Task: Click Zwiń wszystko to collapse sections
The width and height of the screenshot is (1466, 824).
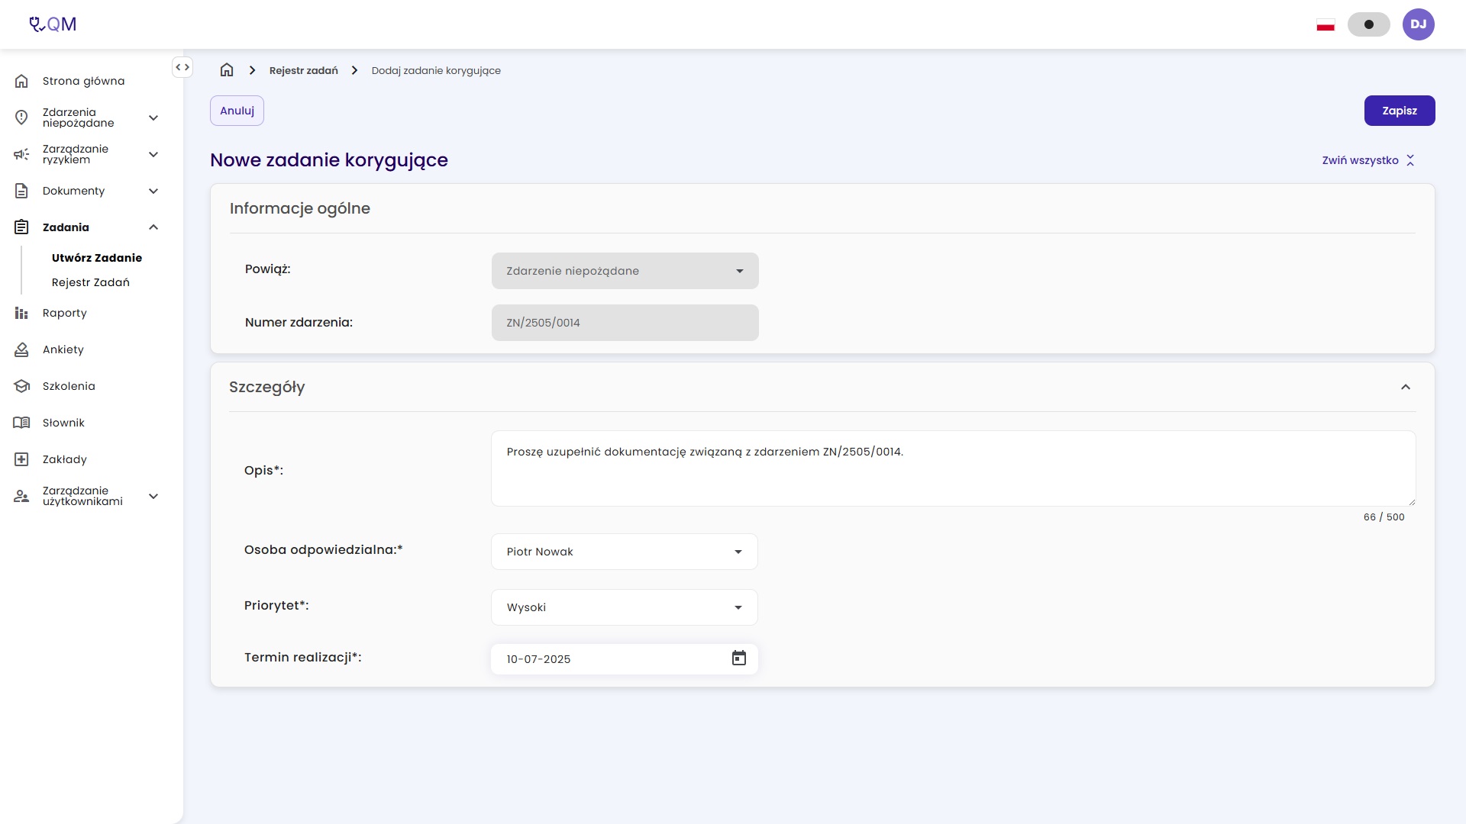Action: (x=1368, y=160)
